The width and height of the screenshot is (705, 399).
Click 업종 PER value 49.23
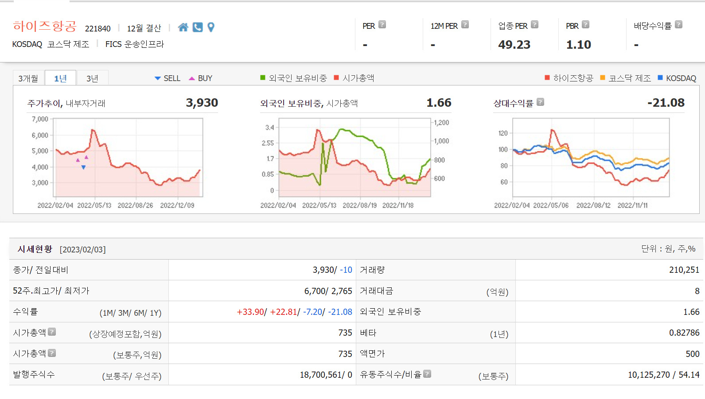(514, 45)
